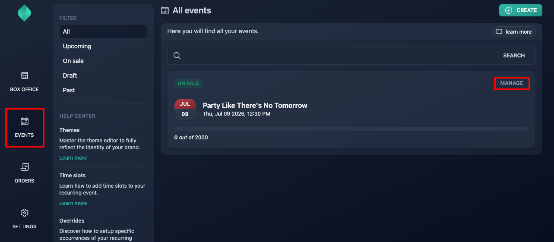Click the Manage button for the event
This screenshot has width=554, height=242.
coord(512,83)
